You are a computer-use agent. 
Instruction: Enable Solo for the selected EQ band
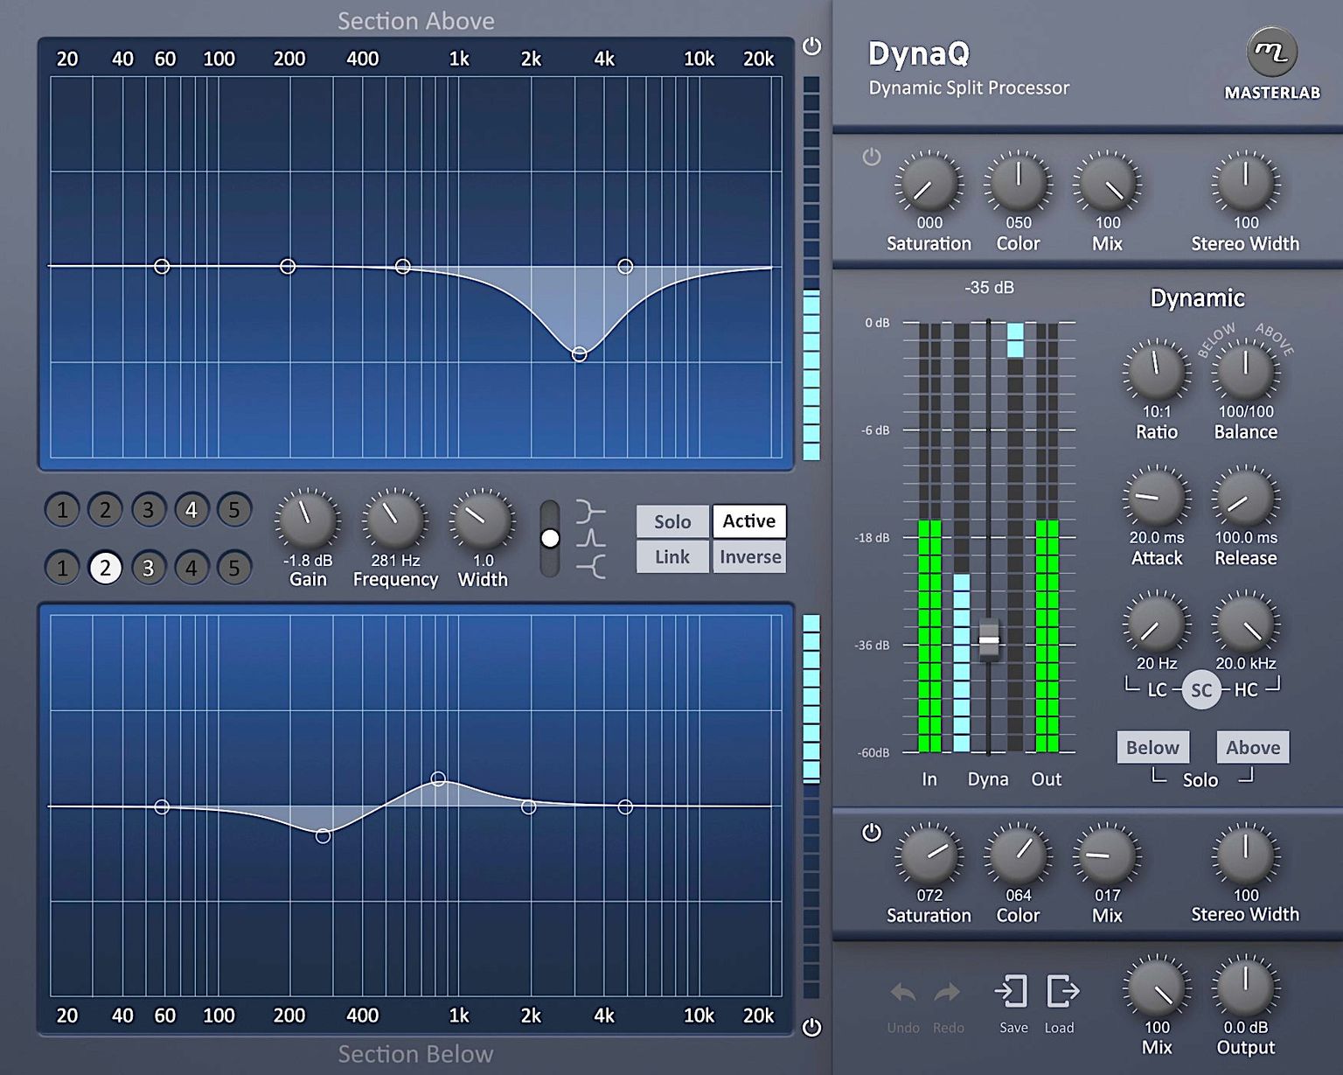click(672, 521)
